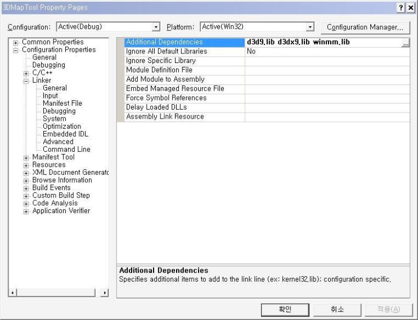Expand the Manifest Tool node
The width and height of the screenshot is (418, 320).
pos(26,157)
